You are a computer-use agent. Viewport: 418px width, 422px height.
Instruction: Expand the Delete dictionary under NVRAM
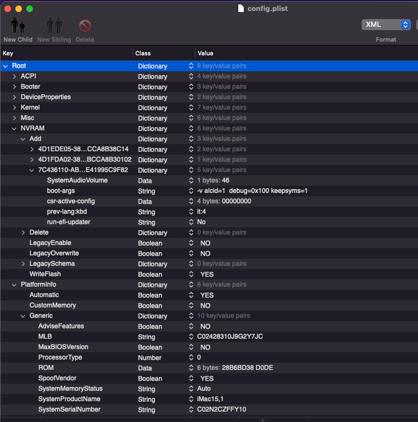click(23, 232)
